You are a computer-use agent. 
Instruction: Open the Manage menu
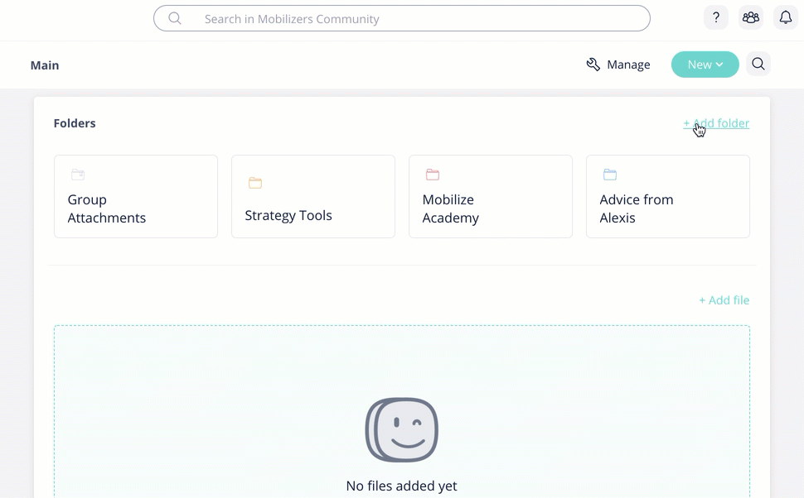pos(618,65)
